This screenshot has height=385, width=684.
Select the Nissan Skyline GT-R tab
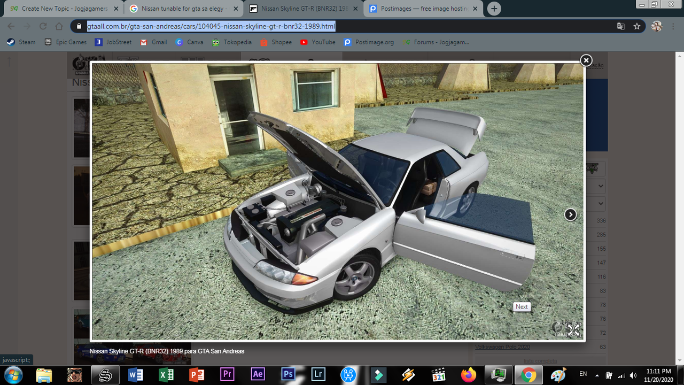click(304, 9)
